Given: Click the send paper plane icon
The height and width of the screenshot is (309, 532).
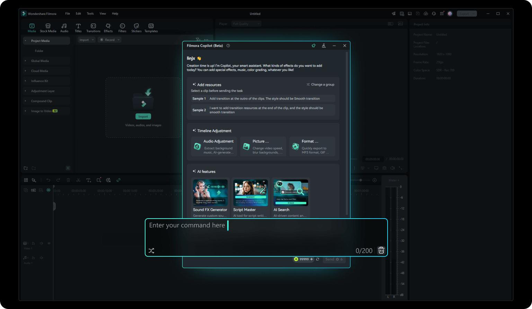Looking at the screenshot, I should click(393, 14).
